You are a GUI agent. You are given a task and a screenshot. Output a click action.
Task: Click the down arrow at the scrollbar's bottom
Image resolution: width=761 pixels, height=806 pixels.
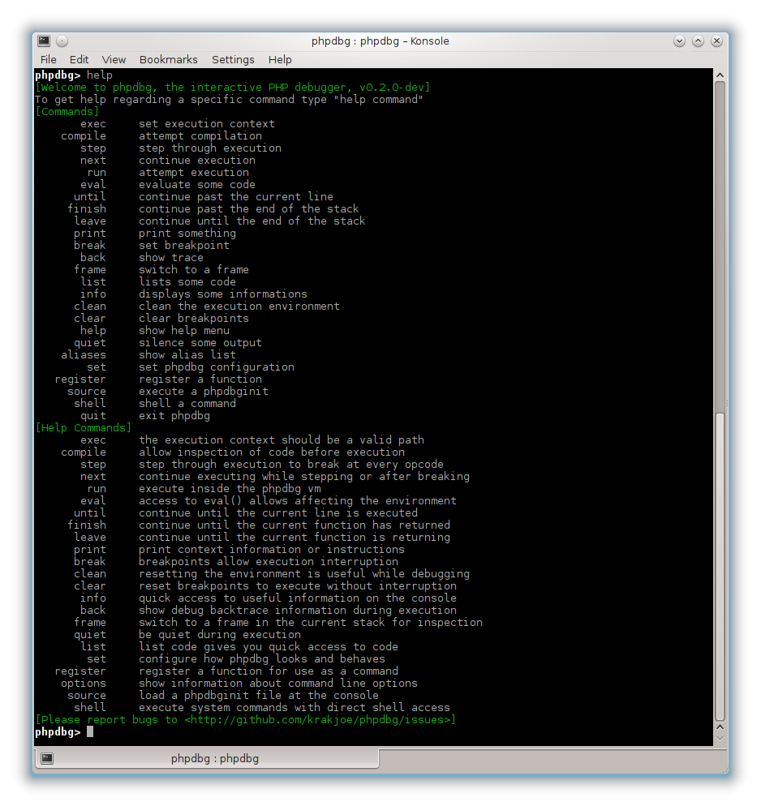(x=720, y=737)
